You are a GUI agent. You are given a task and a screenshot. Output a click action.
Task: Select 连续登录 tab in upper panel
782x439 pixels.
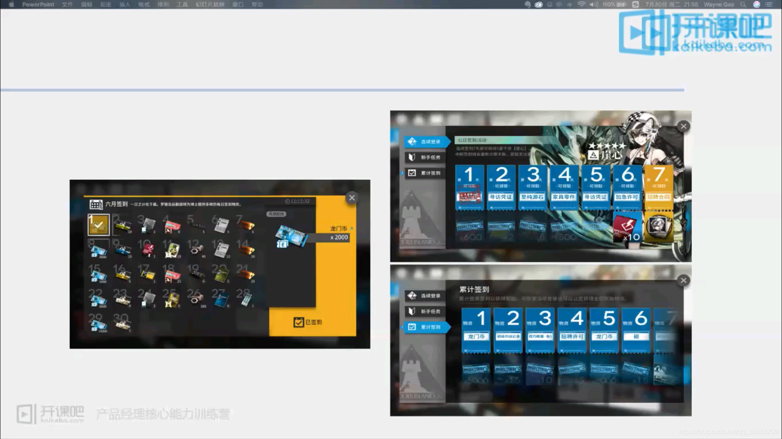pos(426,142)
